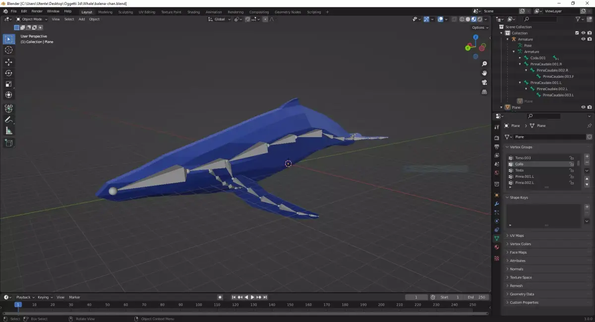Uncheck the Collection exclude checkbox
Viewport: 595px width, 322px height.
(x=577, y=33)
